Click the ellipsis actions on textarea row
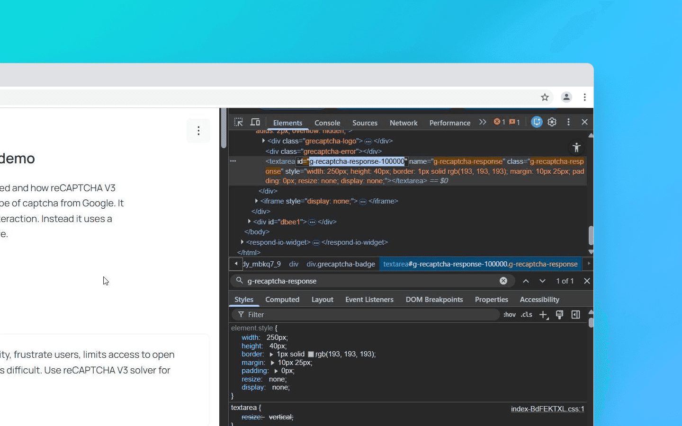This screenshot has width=682, height=426. click(233, 161)
